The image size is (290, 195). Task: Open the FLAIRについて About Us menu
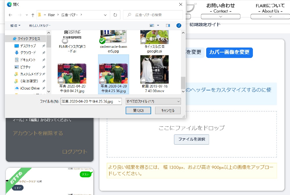[270, 8]
